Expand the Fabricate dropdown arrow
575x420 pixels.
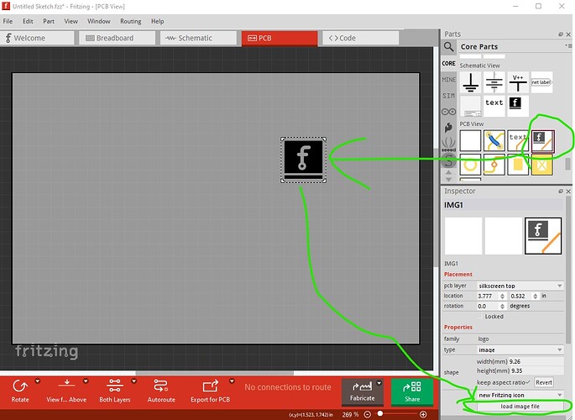[379, 383]
